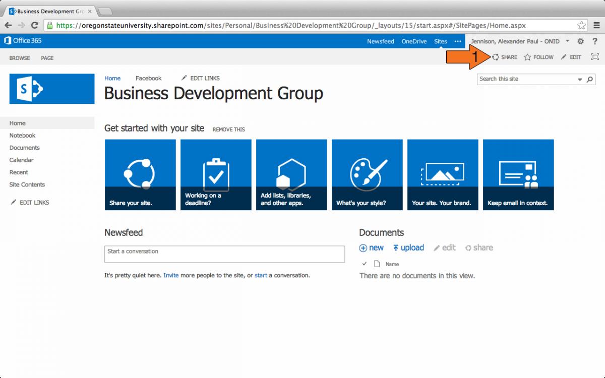The width and height of the screenshot is (605, 378).
Task: Open Documents in the sidebar
Action: tap(25, 148)
